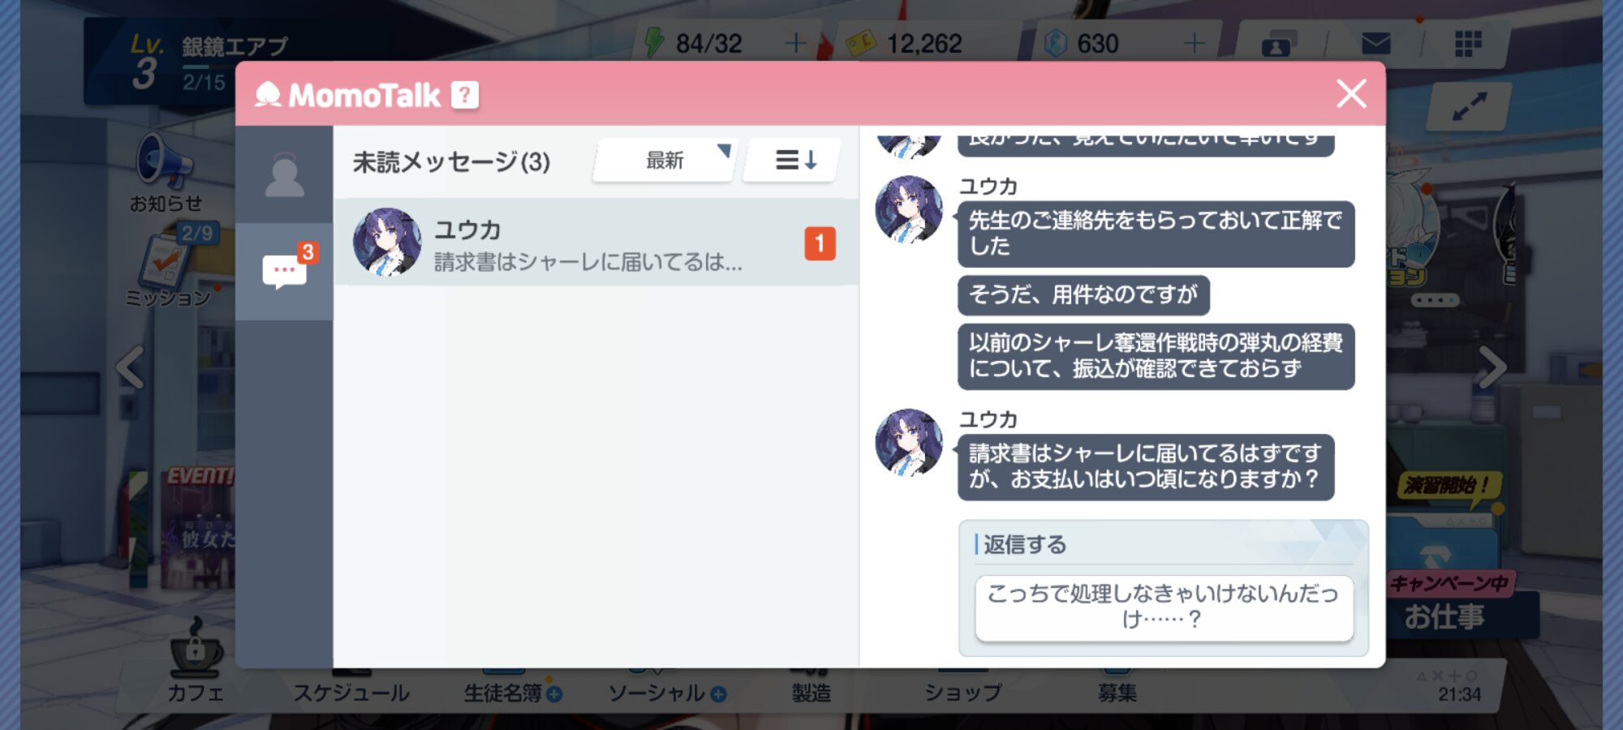Viewport: 1623px width, 730px height.
Task: Click the gold credits card icon
Action: (x=860, y=43)
